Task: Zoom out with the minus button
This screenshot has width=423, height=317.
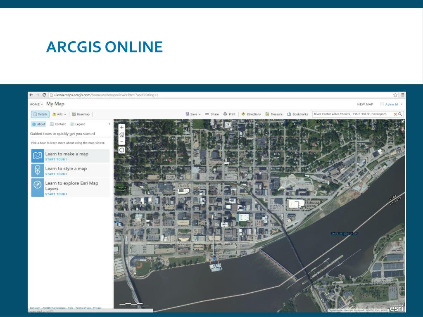Action: (122, 141)
